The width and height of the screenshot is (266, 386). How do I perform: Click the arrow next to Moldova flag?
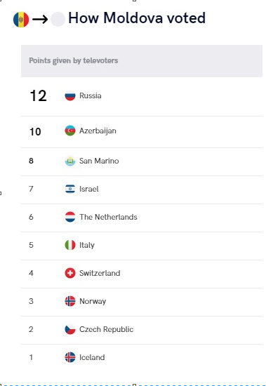pos(40,19)
